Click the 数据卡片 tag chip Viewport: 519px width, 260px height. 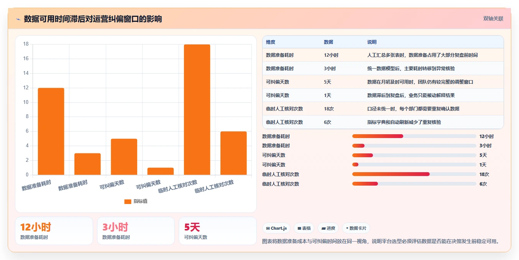tap(356, 228)
